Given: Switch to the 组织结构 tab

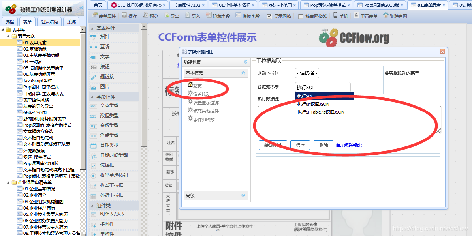Looking at the screenshot, I should (x=49, y=22).
